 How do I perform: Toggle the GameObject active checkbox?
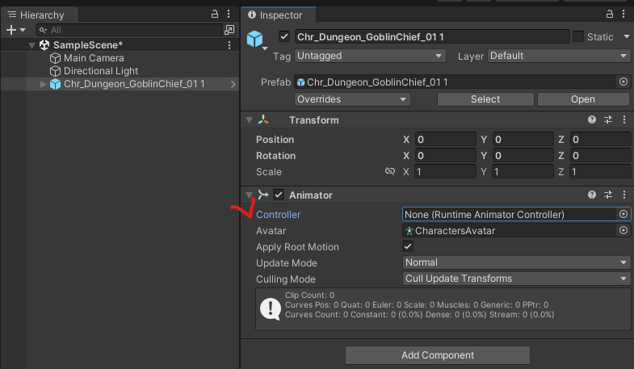click(284, 37)
